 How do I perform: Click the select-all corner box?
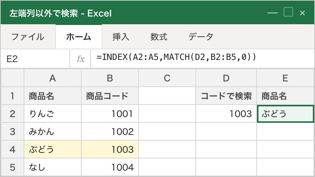(x=13, y=78)
